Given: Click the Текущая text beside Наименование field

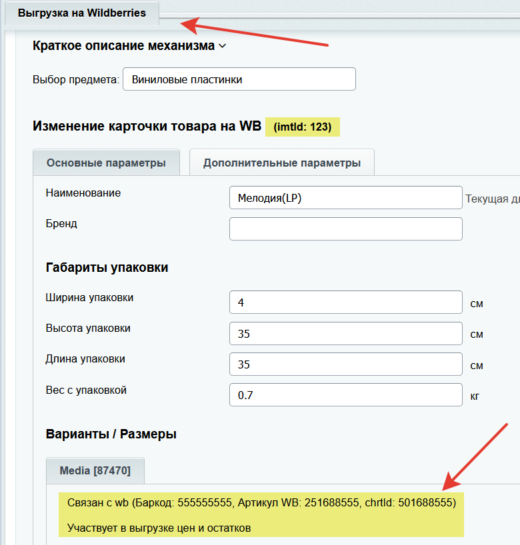Looking at the screenshot, I should pyautogui.click(x=491, y=199).
